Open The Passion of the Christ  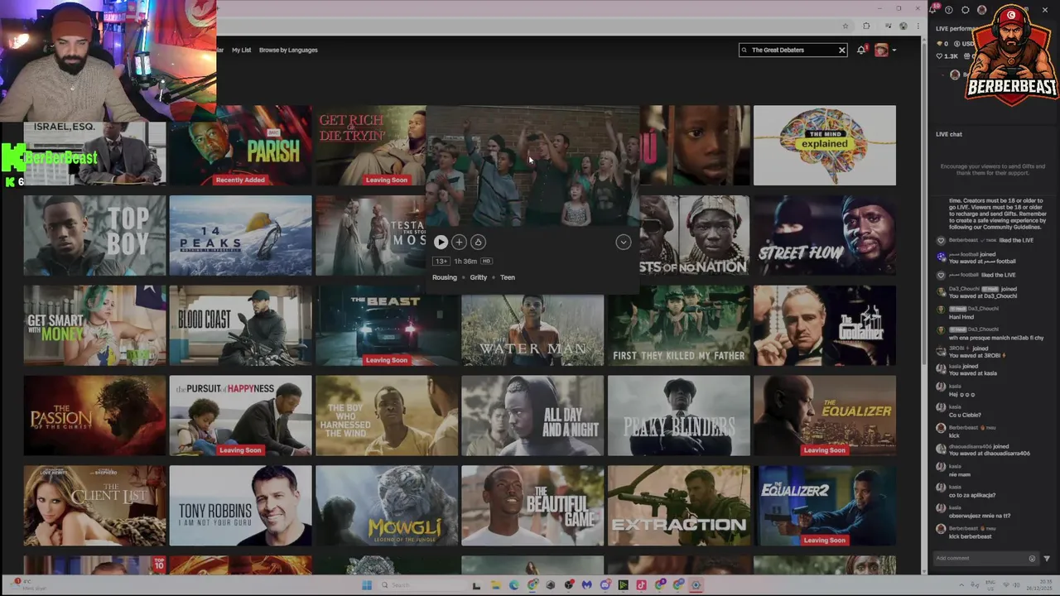(x=94, y=416)
